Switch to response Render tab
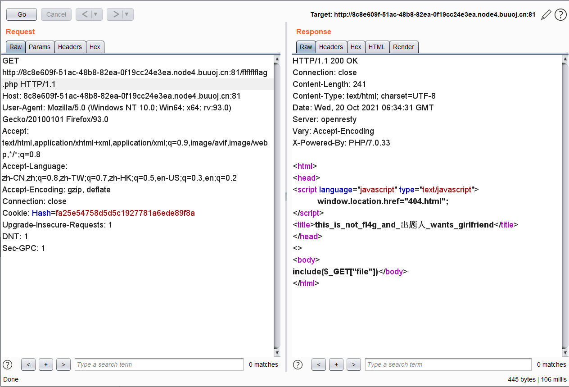The width and height of the screenshot is (569, 387). click(x=403, y=47)
